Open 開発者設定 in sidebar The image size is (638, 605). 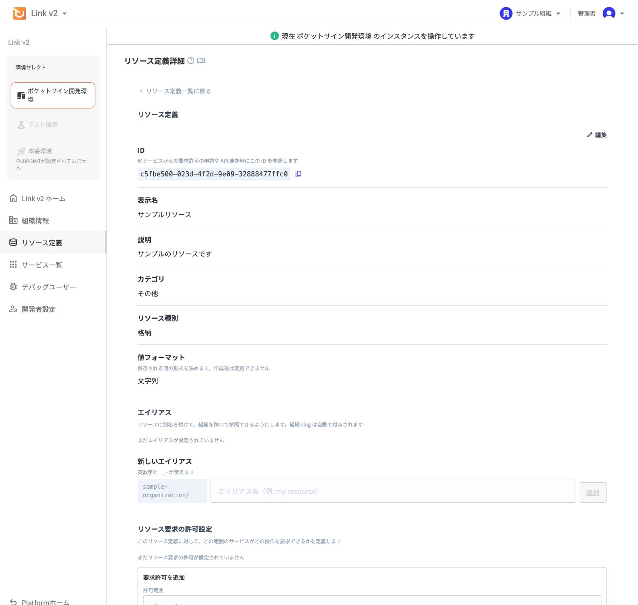click(53, 309)
